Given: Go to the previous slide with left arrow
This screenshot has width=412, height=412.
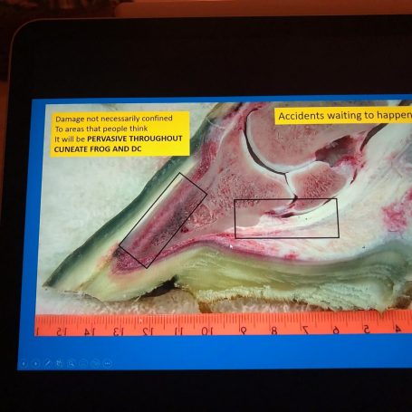Looking at the screenshot, I should pyautogui.click(x=24, y=363).
